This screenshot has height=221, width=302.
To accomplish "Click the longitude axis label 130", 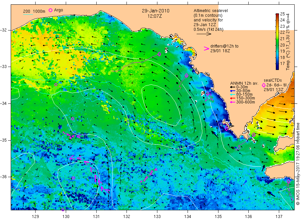I will 66,217.
